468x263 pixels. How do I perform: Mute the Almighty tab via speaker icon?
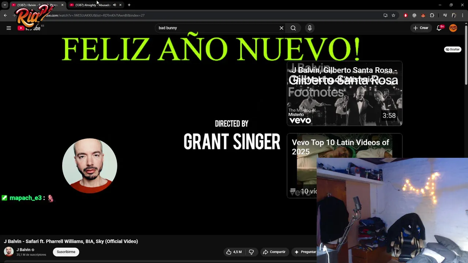tap(114, 5)
